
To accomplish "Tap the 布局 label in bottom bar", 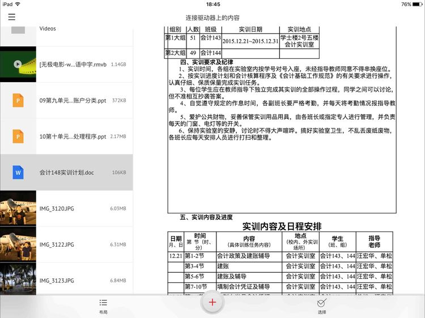I will [103, 312].
